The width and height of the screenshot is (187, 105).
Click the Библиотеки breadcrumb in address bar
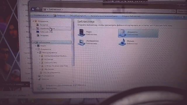(55, 9)
